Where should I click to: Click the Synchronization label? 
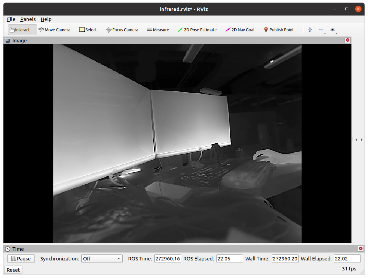59,258
